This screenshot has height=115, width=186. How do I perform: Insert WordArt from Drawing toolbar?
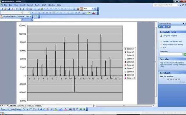pos(41,109)
